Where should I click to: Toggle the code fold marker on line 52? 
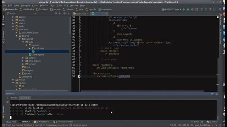[79, 74]
